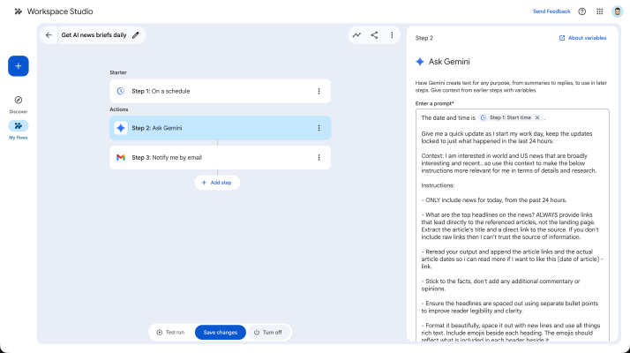Click the Gmail icon in Step 3
The image size is (630, 353).
point(121,158)
